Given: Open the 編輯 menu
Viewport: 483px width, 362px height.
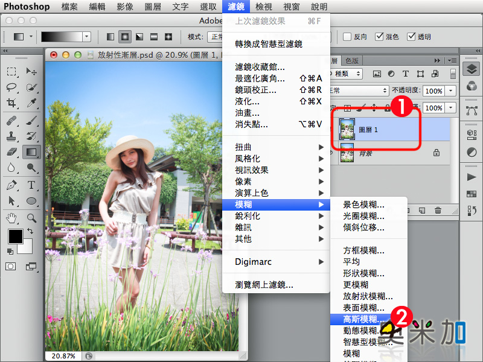Looking at the screenshot, I should point(97,7).
